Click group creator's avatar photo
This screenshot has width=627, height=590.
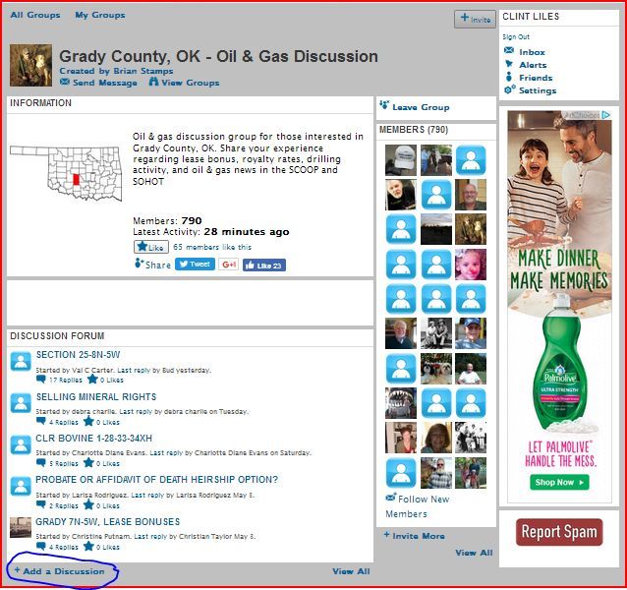(30, 65)
